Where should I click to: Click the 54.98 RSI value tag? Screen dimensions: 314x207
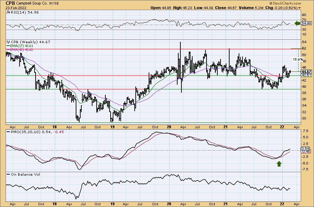click(x=306, y=23)
